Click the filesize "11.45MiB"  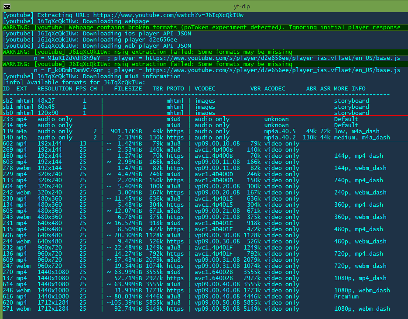point(128,199)
